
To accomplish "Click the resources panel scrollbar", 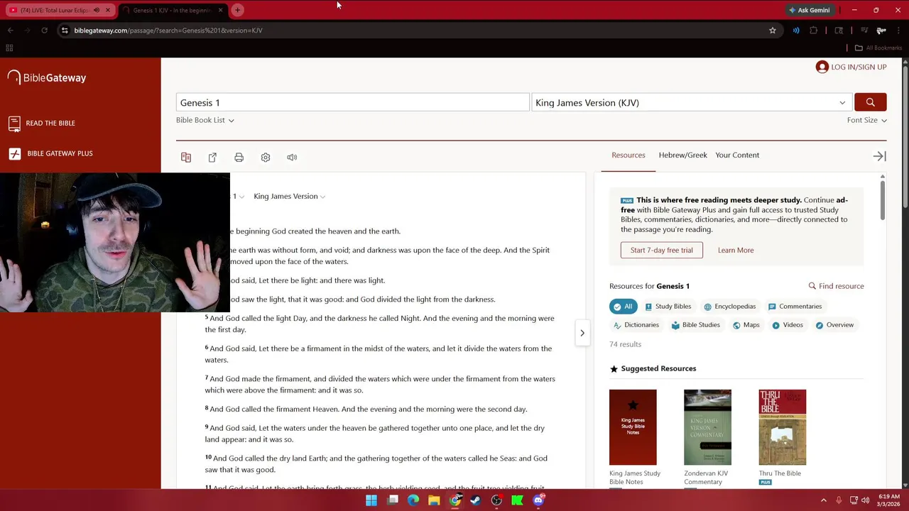I will 883,199.
